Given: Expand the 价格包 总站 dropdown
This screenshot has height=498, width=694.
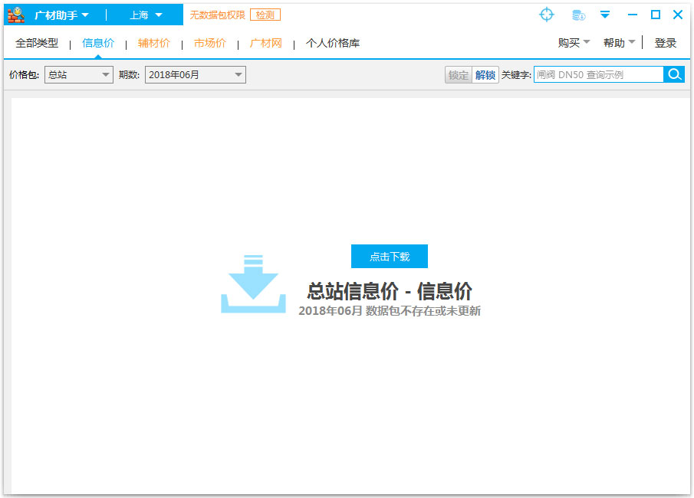Looking at the screenshot, I should (x=79, y=74).
